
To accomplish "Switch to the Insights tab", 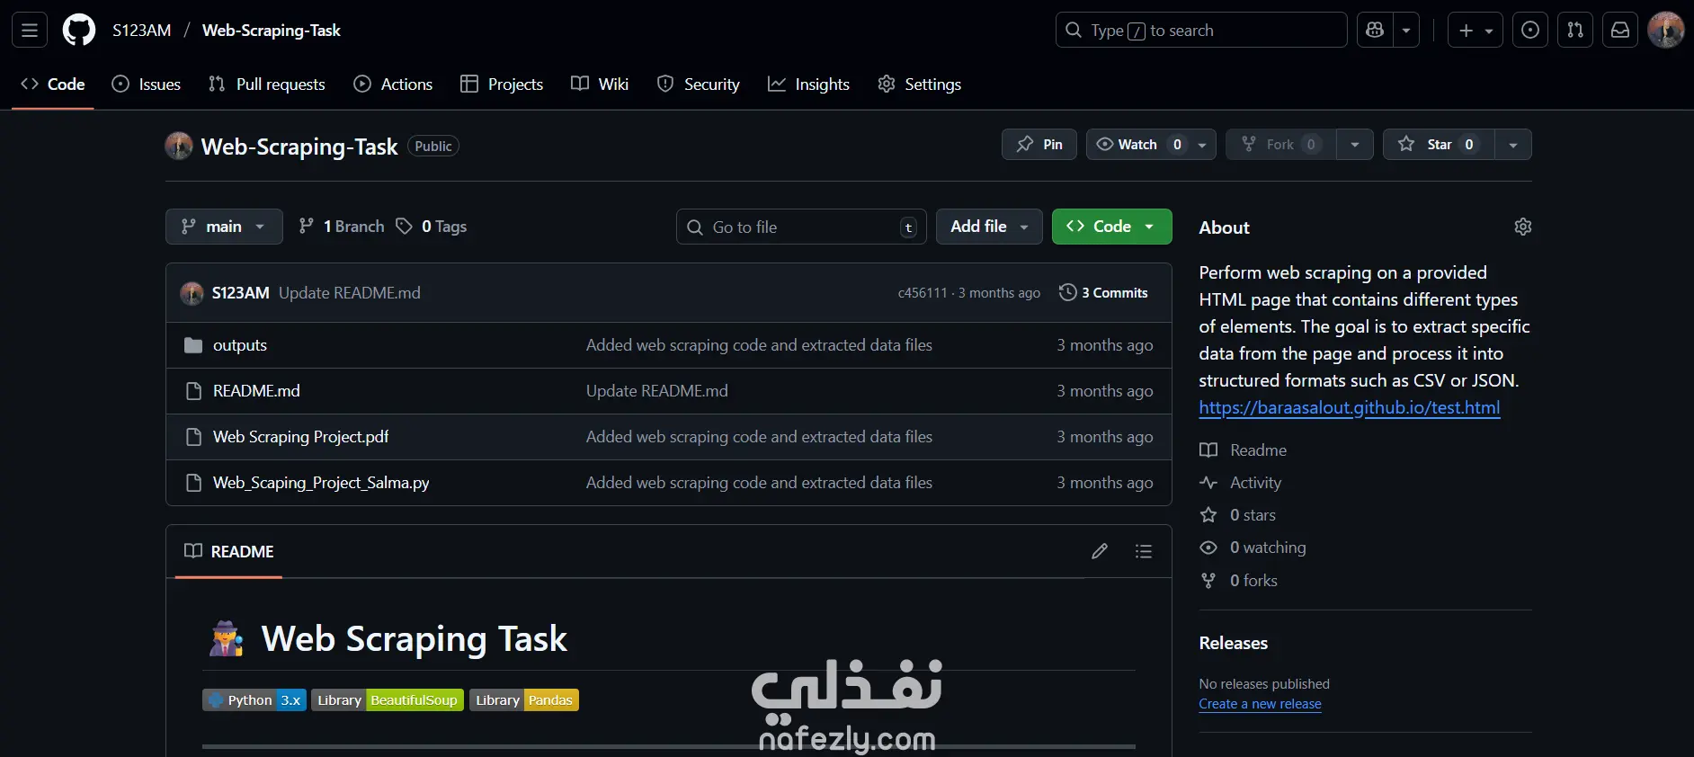I will click(808, 85).
